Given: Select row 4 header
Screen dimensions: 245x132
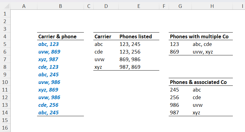Looking at the screenshot, I should pos(5,36).
